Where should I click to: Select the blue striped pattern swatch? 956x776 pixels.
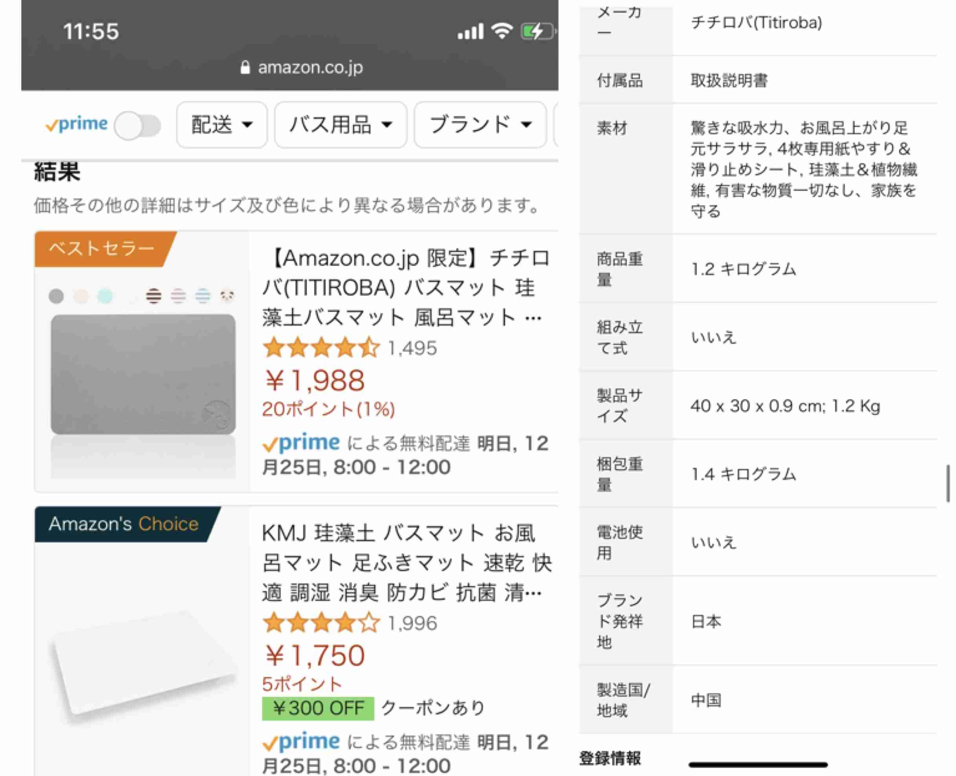pos(203,296)
